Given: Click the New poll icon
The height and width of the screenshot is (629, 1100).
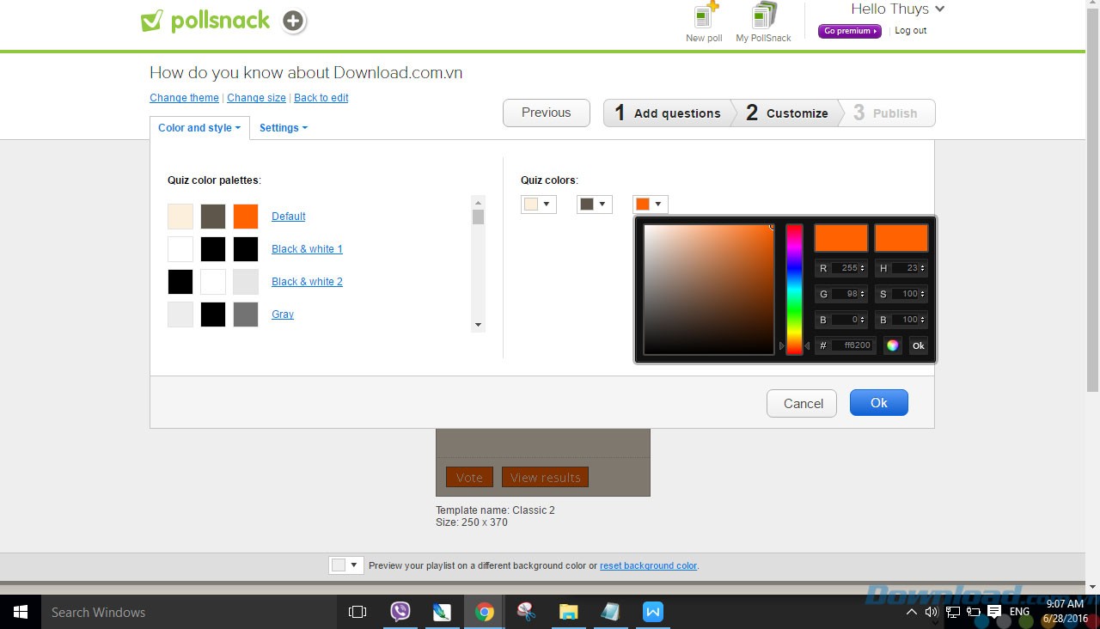Looking at the screenshot, I should (705, 17).
